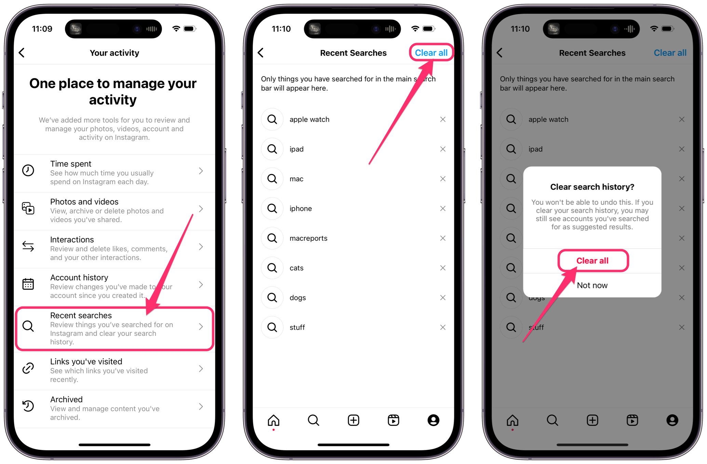This screenshot has height=464, width=707.
Task: Dismiss search history with Not now
Action: [x=593, y=285]
